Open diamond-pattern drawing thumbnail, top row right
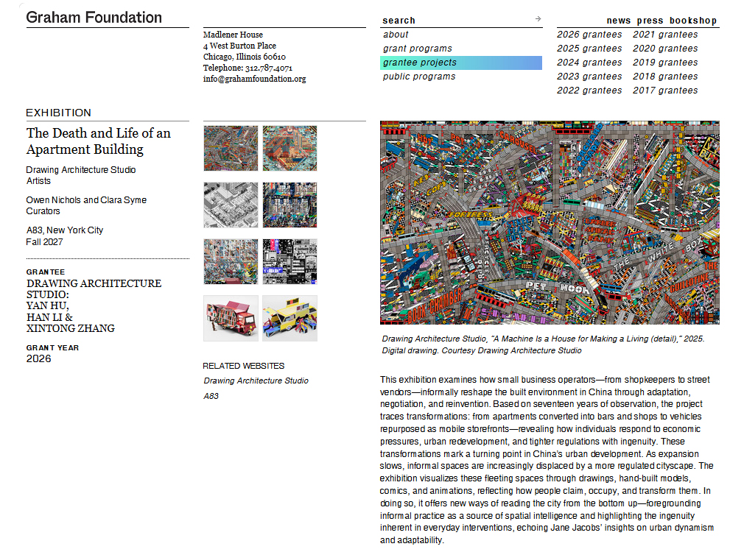 (x=289, y=148)
